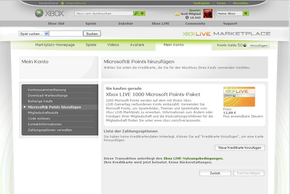Click the Gamerscore G icon

pyautogui.click(x=187, y=18)
